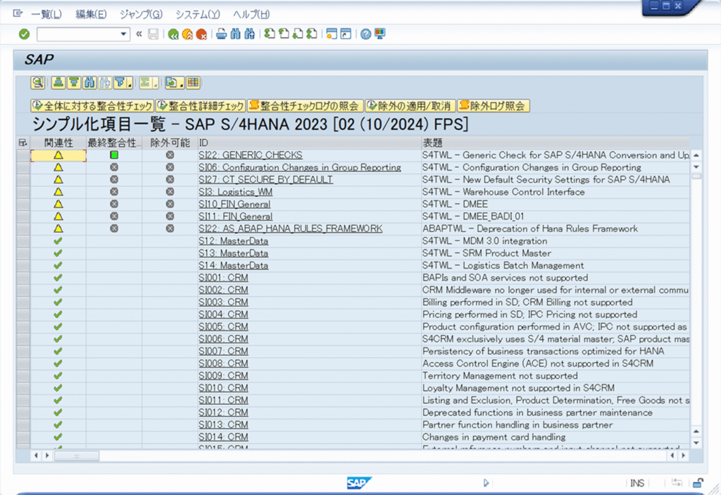Click the right arrow beside the horizontal scrollbar thumb
The image size is (721, 495).
coord(47,456)
